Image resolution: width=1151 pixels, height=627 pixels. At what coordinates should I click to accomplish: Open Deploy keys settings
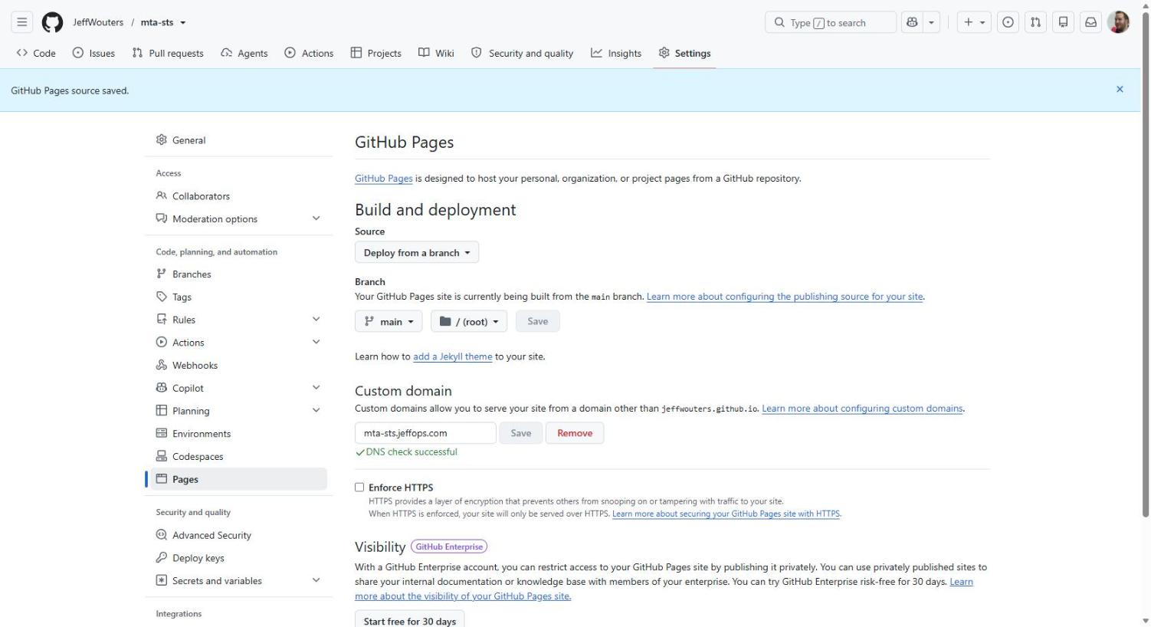[x=238, y=558]
